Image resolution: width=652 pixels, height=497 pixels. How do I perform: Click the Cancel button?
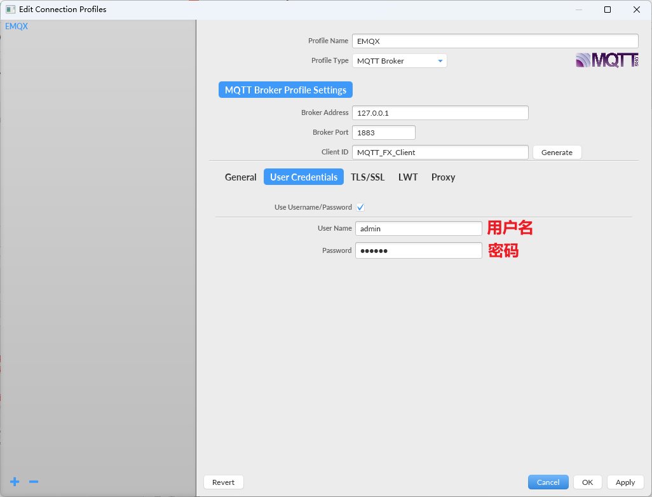click(x=548, y=482)
